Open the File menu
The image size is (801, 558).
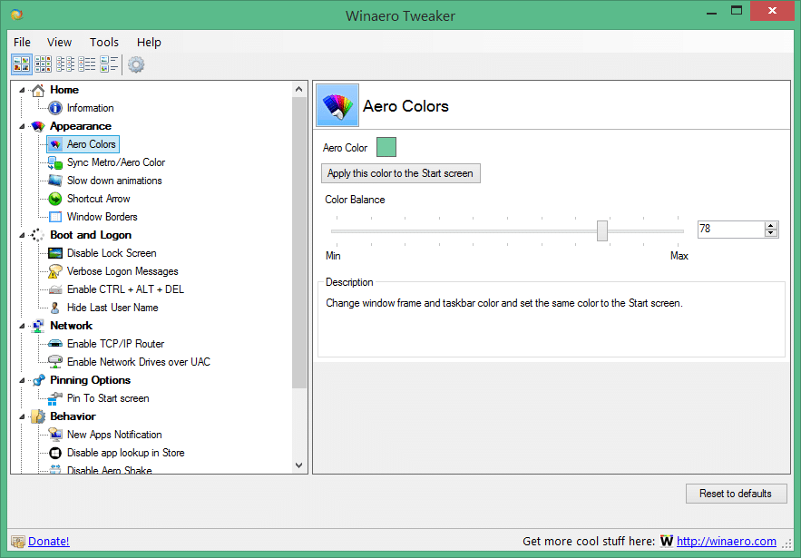tap(22, 43)
